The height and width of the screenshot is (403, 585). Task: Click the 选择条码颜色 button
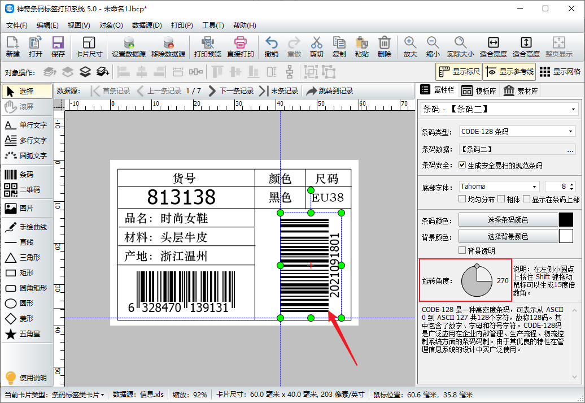coord(507,220)
